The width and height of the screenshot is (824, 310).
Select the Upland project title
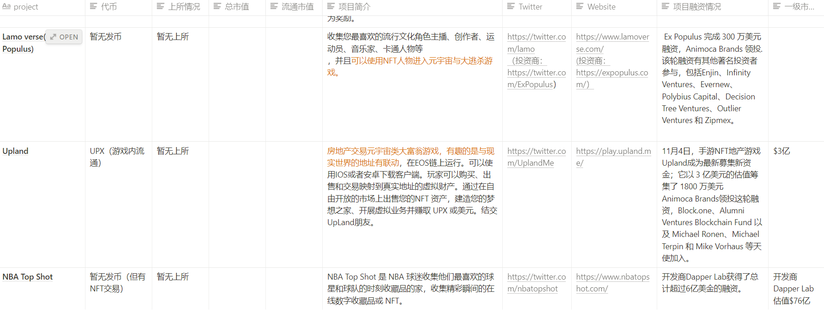click(x=15, y=151)
